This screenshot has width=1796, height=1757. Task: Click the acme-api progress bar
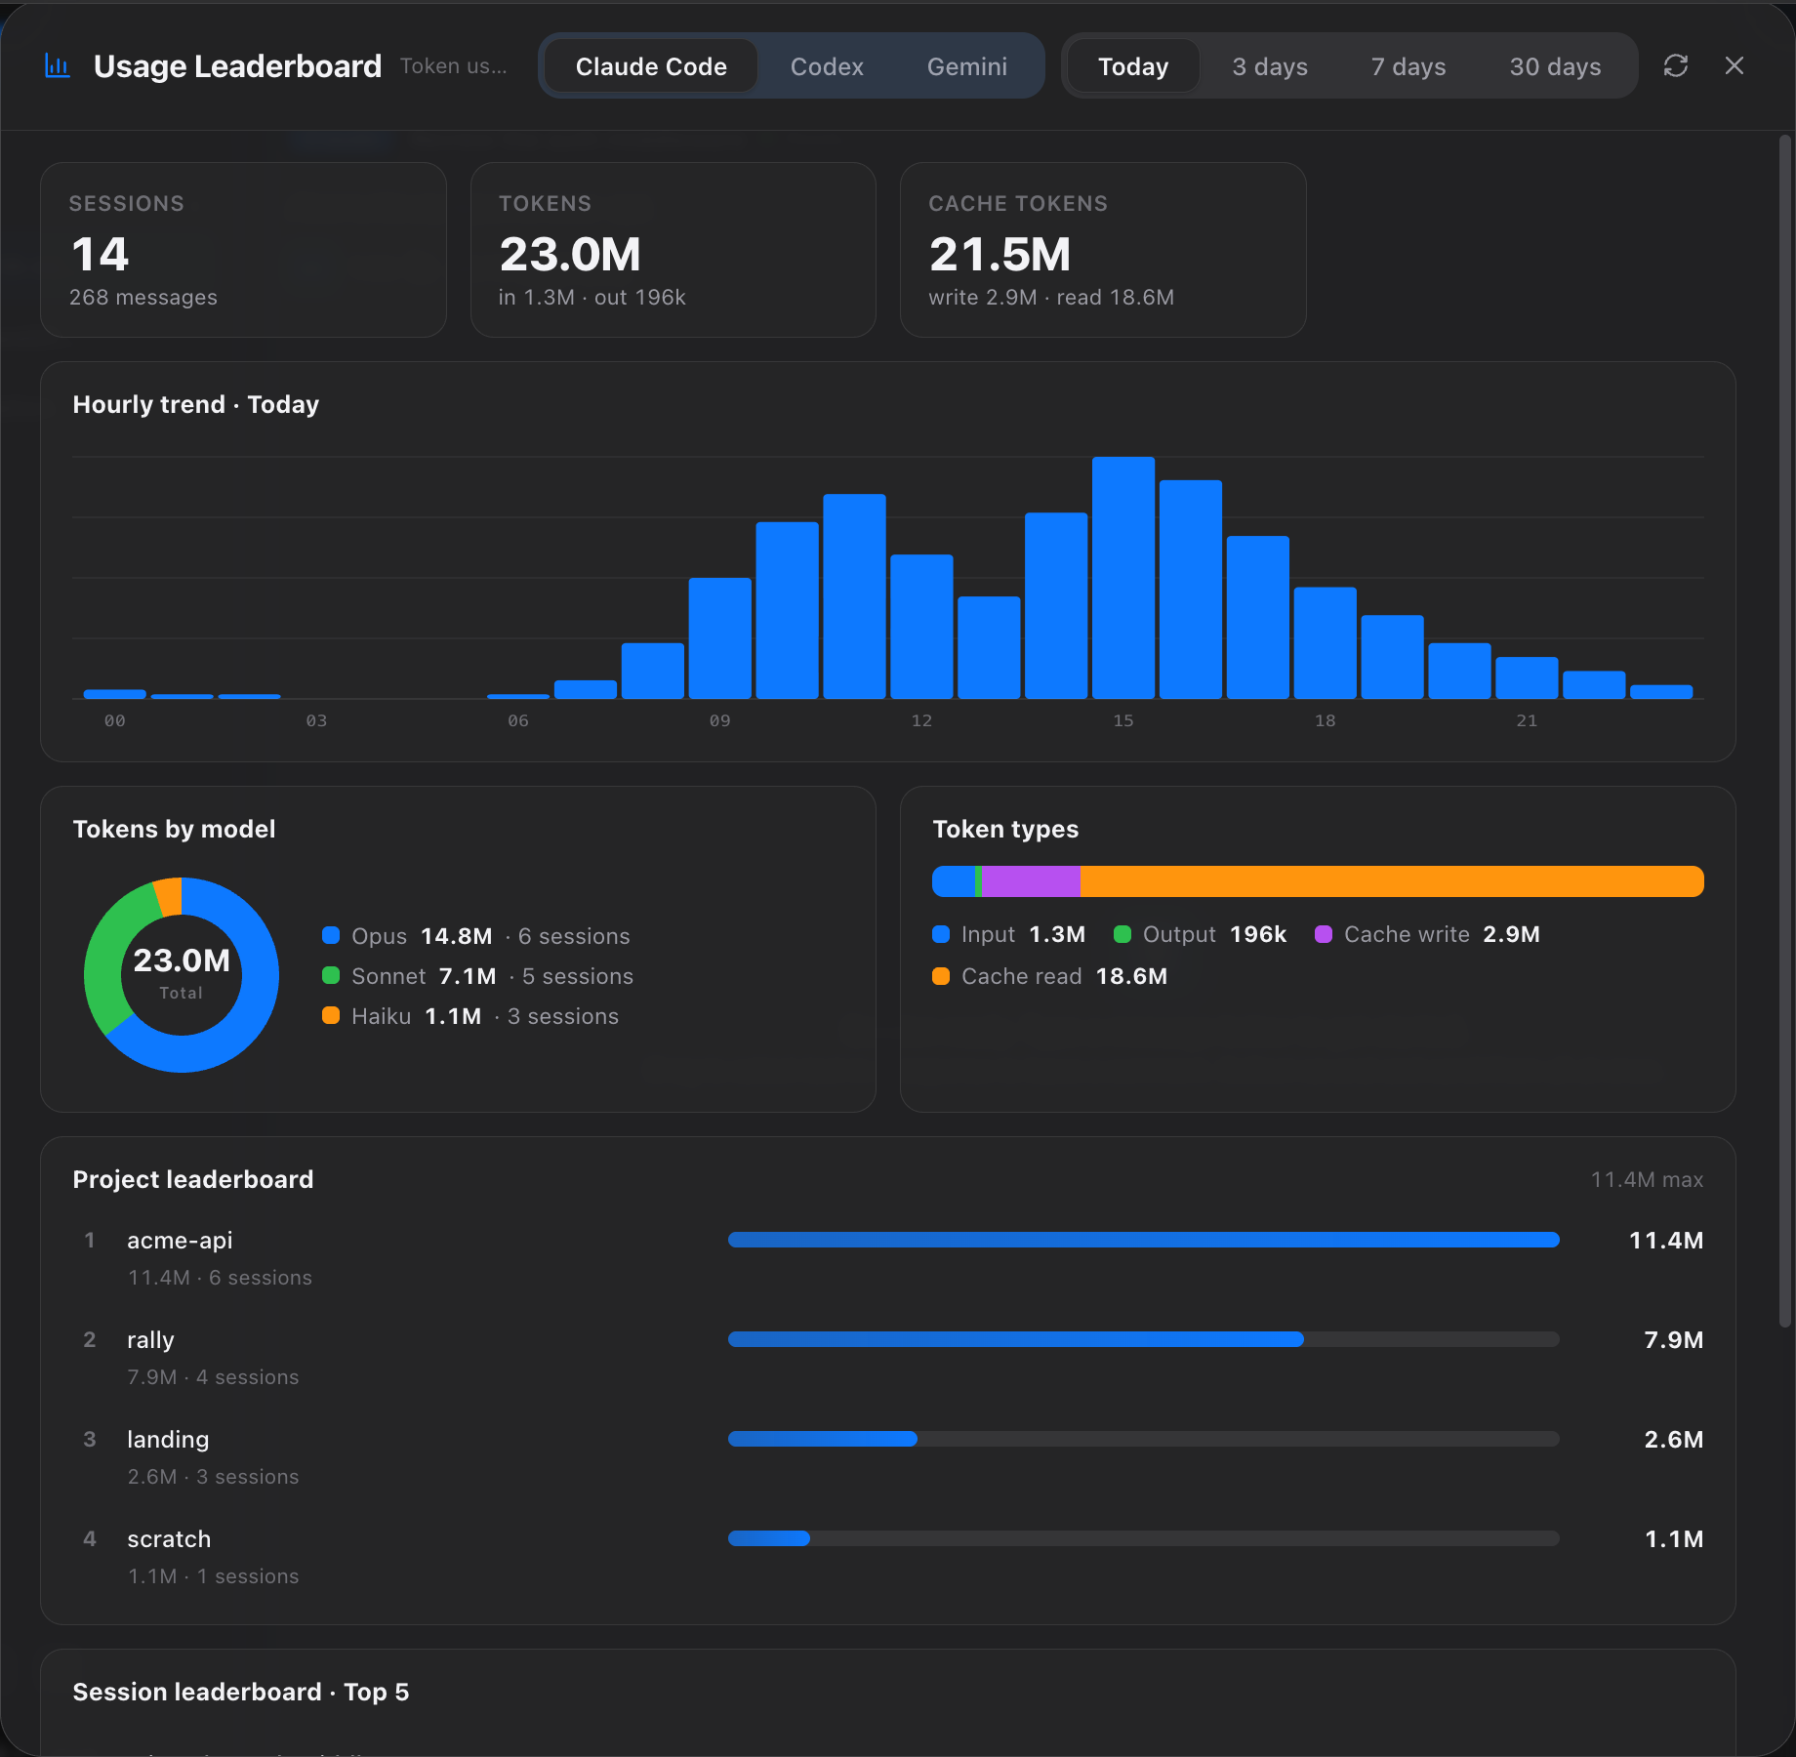[1144, 1240]
